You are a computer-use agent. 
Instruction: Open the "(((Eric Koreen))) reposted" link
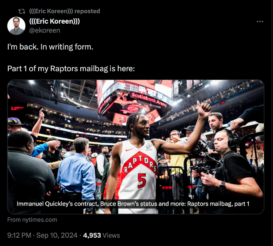pyautogui.click(x=65, y=11)
